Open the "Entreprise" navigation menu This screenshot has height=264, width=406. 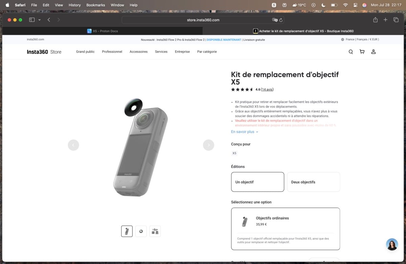(x=182, y=52)
